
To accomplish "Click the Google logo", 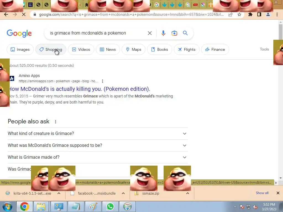I will [19, 33].
